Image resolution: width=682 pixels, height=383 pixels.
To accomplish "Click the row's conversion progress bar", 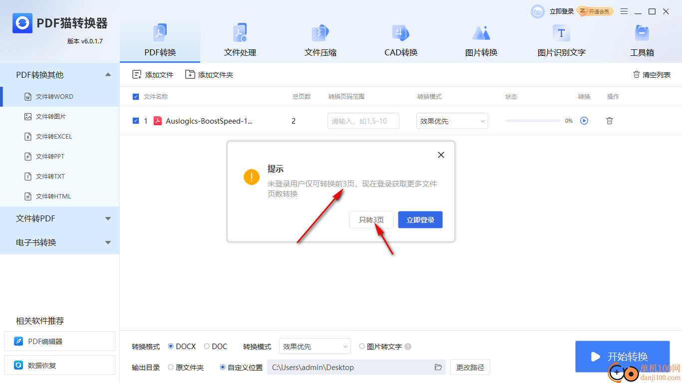I will pyautogui.click(x=533, y=121).
